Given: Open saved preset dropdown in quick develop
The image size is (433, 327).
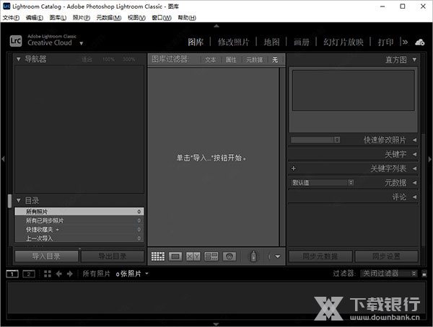Looking at the screenshot, I should pyautogui.click(x=315, y=140).
